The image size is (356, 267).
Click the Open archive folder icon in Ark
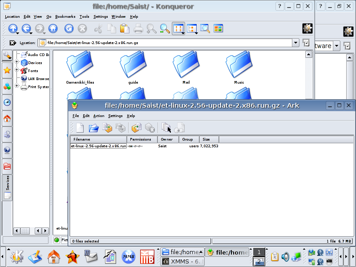[x=93, y=128]
